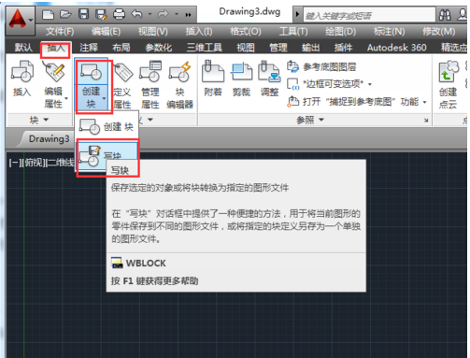Expand quick access toolbar overflow arrows
The width and height of the screenshot is (470, 358).
(x=188, y=15)
